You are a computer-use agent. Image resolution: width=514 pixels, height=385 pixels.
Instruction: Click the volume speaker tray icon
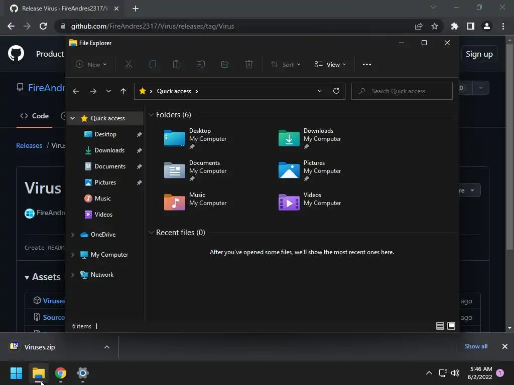pyautogui.click(x=455, y=373)
